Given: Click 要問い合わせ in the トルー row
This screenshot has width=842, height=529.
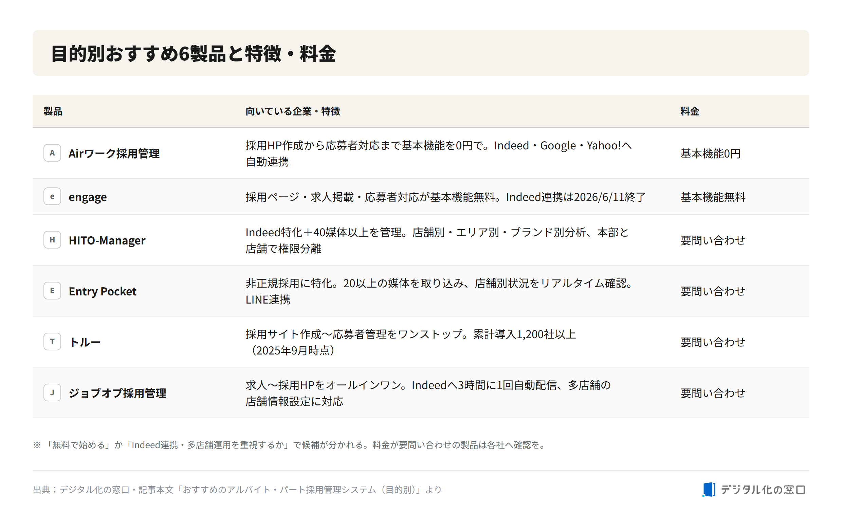Looking at the screenshot, I should tap(713, 342).
